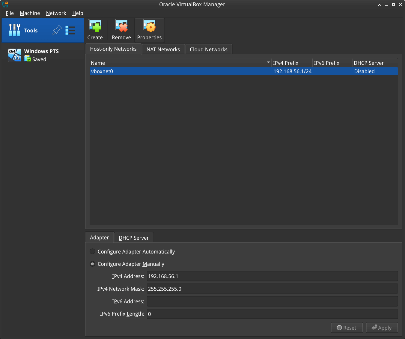Select Configure Adapter Automatically radio button
Image resolution: width=405 pixels, height=339 pixels.
click(93, 251)
